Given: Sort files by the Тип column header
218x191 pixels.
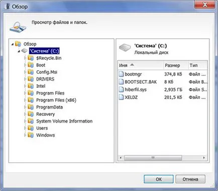Looking at the screenshot, I should click(x=197, y=65).
